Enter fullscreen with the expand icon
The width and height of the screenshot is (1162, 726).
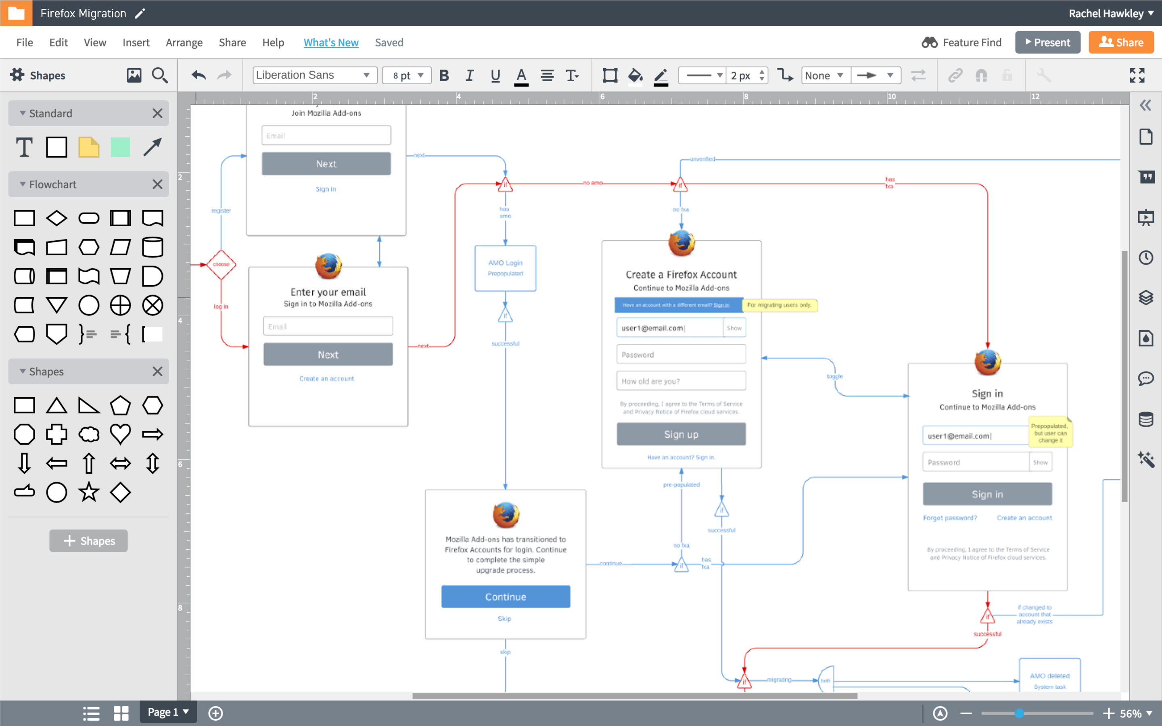[1137, 75]
